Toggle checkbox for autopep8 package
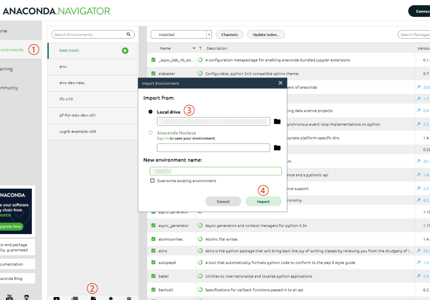 [153, 263]
